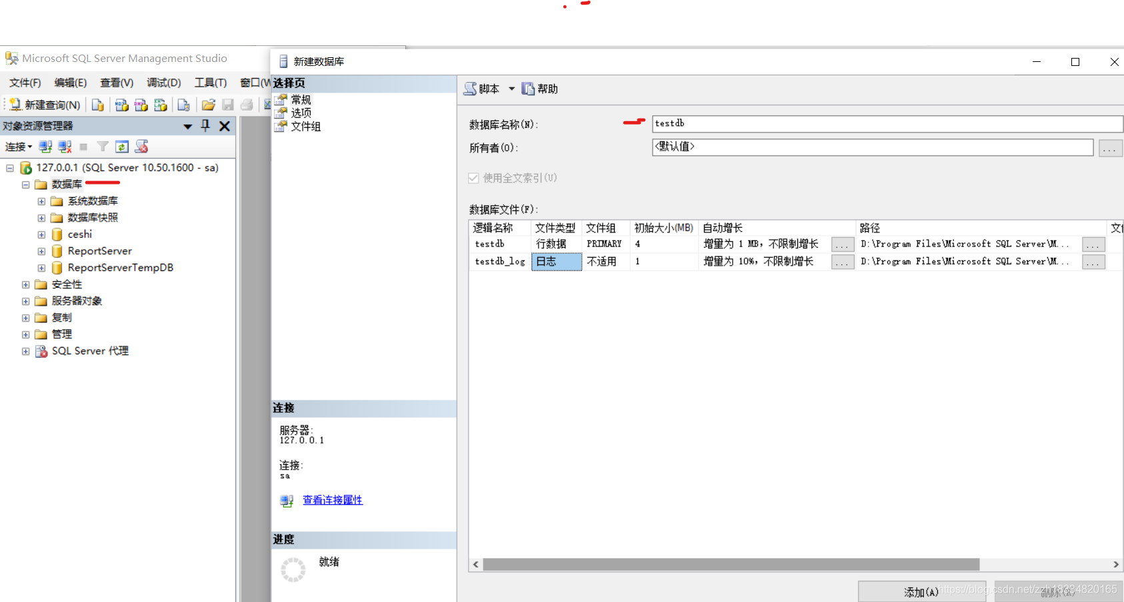Click the Filter funnel icon in Object Explorer
This screenshot has height=602, width=1124.
pyautogui.click(x=103, y=147)
